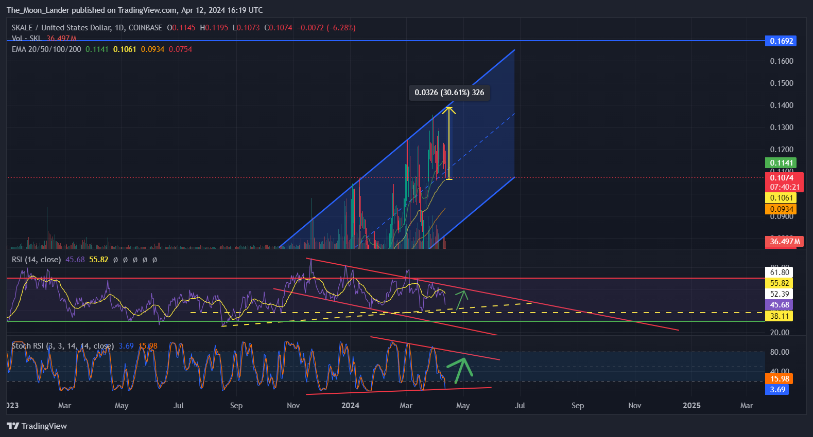The width and height of the screenshot is (813, 437).
Task: Click the blue 3.69 Stoch RSI axis tag
Action: coord(777,390)
